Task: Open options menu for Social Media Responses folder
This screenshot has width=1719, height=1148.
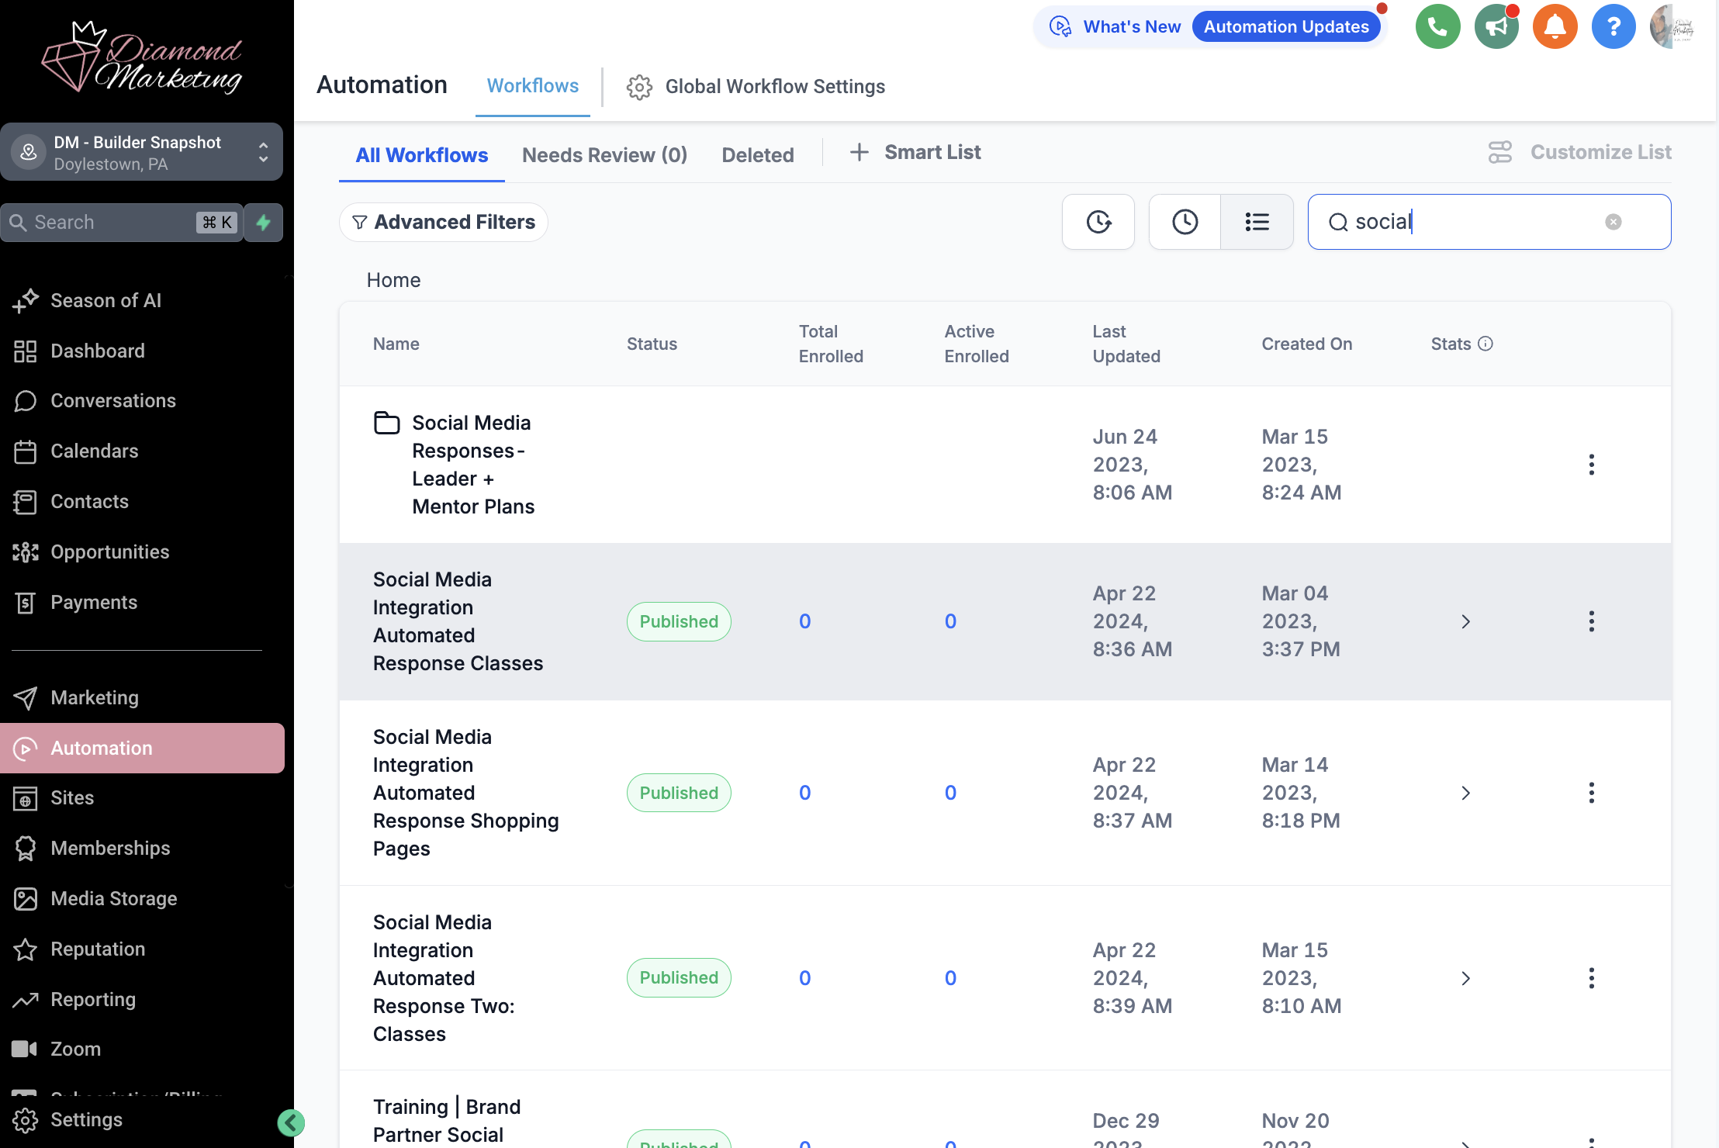Action: click(1591, 465)
